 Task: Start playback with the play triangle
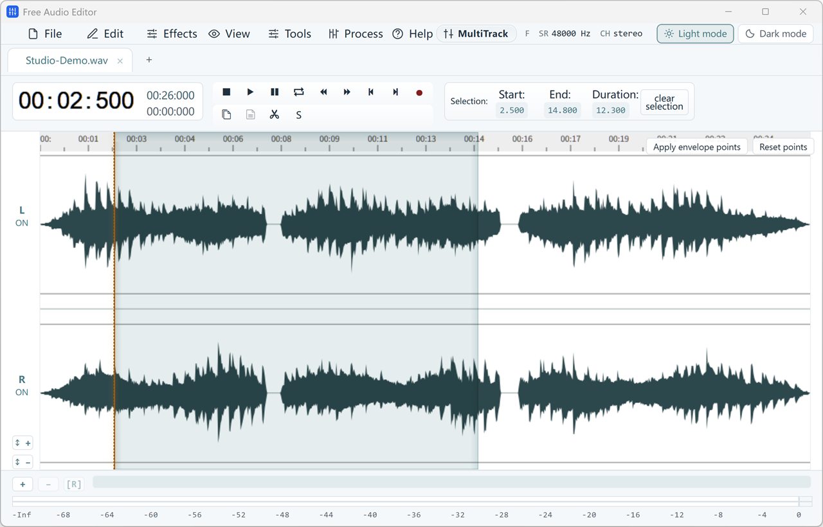coord(251,93)
